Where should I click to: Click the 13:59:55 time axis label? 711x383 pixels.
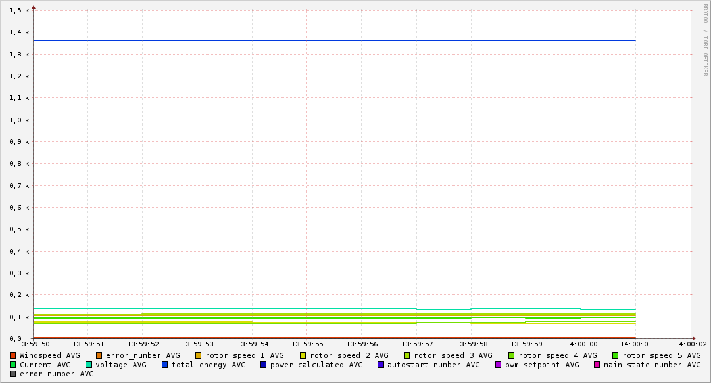pos(306,344)
